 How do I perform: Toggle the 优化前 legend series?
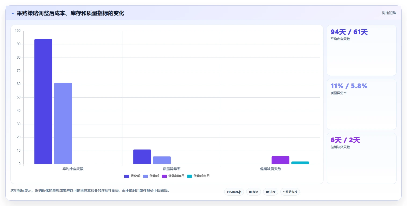(x=132, y=176)
